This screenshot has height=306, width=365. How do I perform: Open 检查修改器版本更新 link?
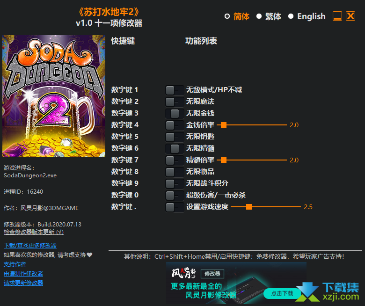pos(34,232)
